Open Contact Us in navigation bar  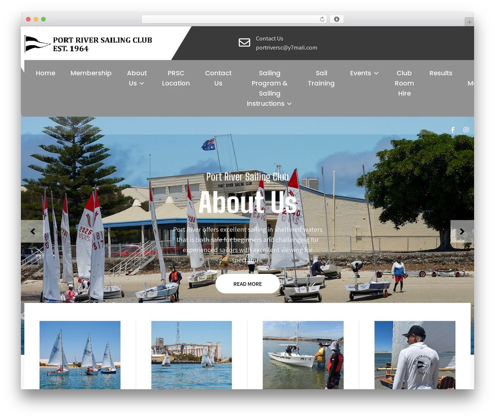pyautogui.click(x=218, y=78)
